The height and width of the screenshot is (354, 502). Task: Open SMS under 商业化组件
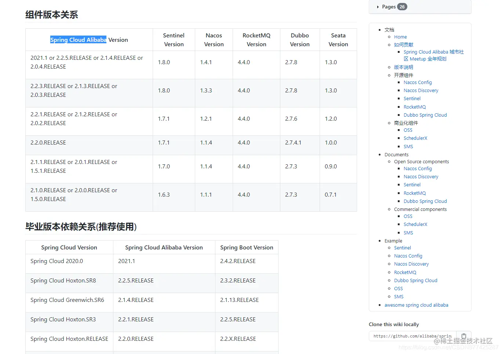pyautogui.click(x=408, y=147)
